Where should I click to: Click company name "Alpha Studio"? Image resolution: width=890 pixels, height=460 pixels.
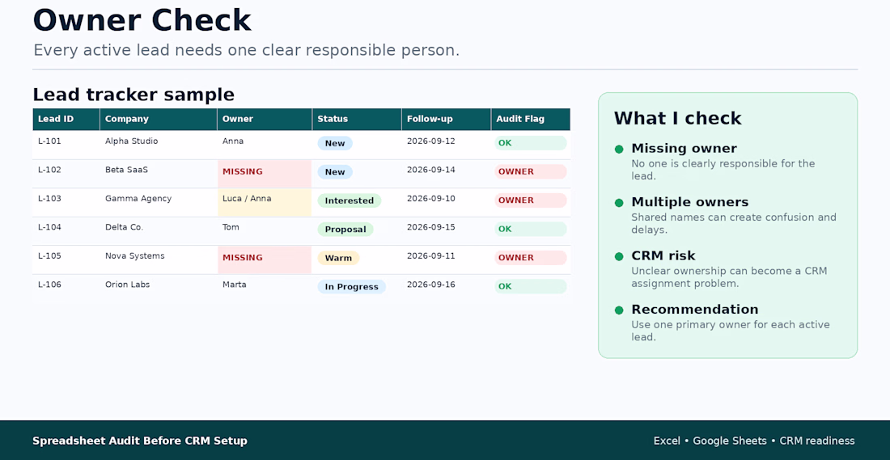click(x=132, y=141)
